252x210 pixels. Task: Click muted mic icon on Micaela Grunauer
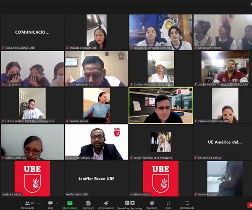click(67, 48)
